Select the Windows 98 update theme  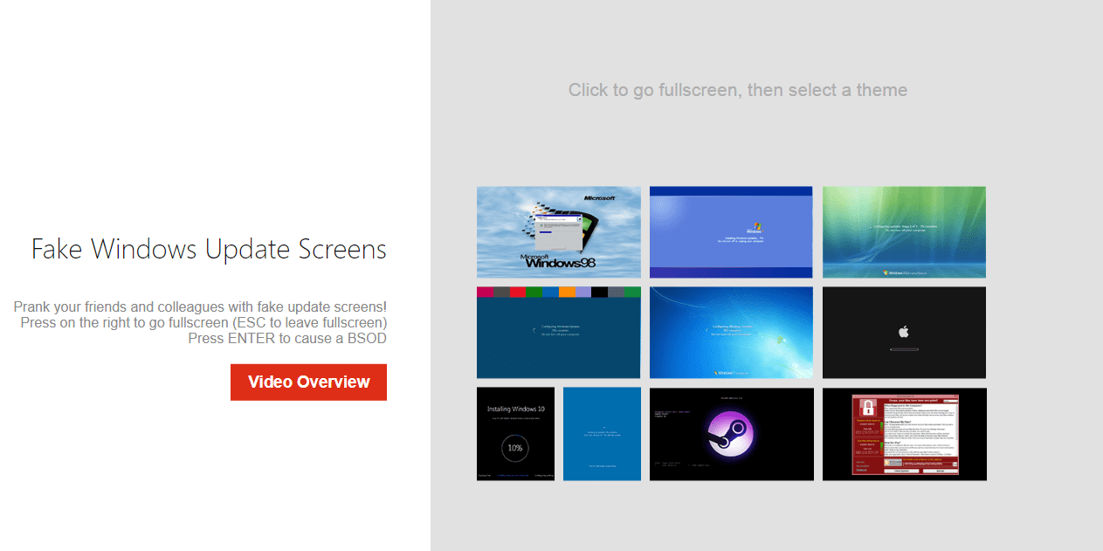(558, 232)
